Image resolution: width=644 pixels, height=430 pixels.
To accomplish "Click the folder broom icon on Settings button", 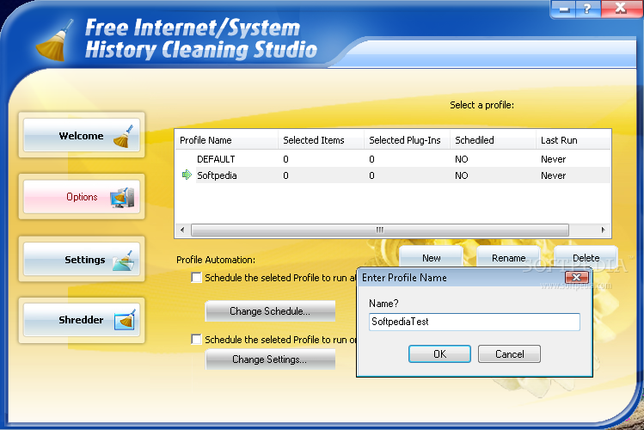I will (x=124, y=261).
